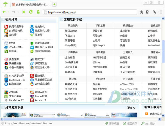The width and height of the screenshot is (165, 126).
Task: Click the 杀毒软件 category header
Action: (x=73, y=52)
